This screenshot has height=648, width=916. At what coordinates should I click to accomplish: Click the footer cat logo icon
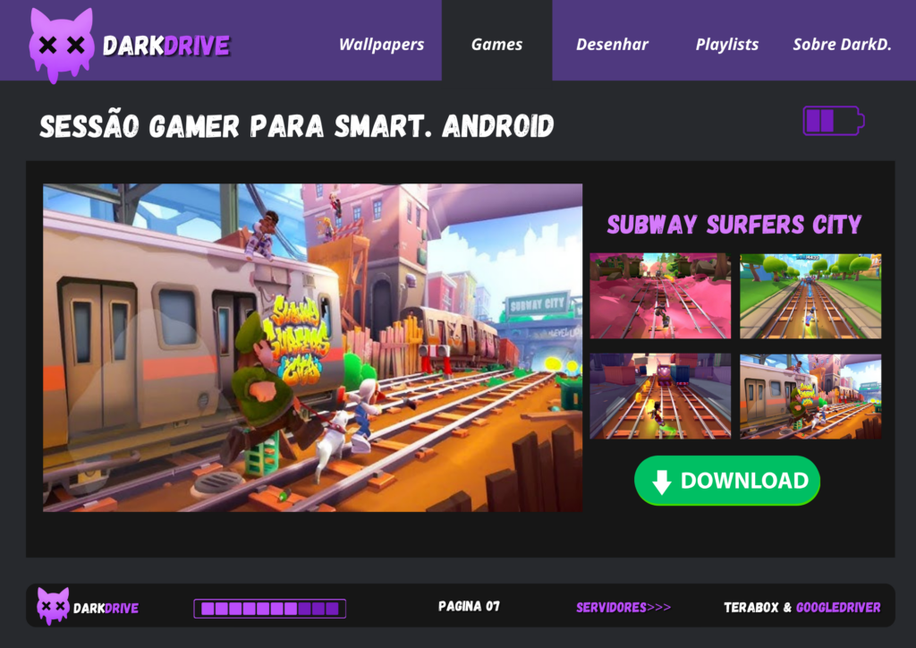point(53,606)
